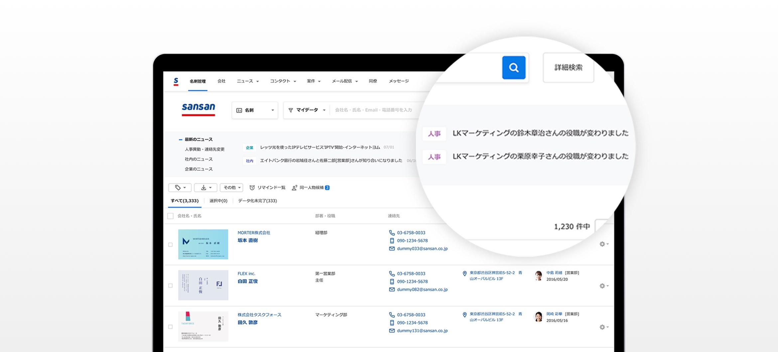Open gear menu for 白田 正俊 row

coord(604,286)
